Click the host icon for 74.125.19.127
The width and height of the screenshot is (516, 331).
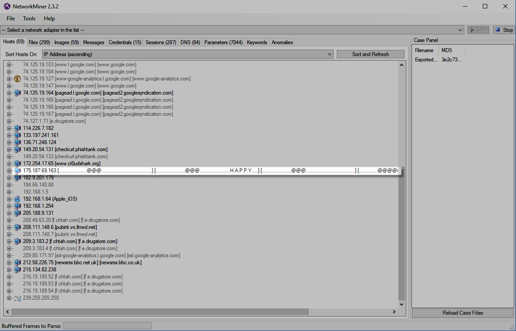pos(17,79)
